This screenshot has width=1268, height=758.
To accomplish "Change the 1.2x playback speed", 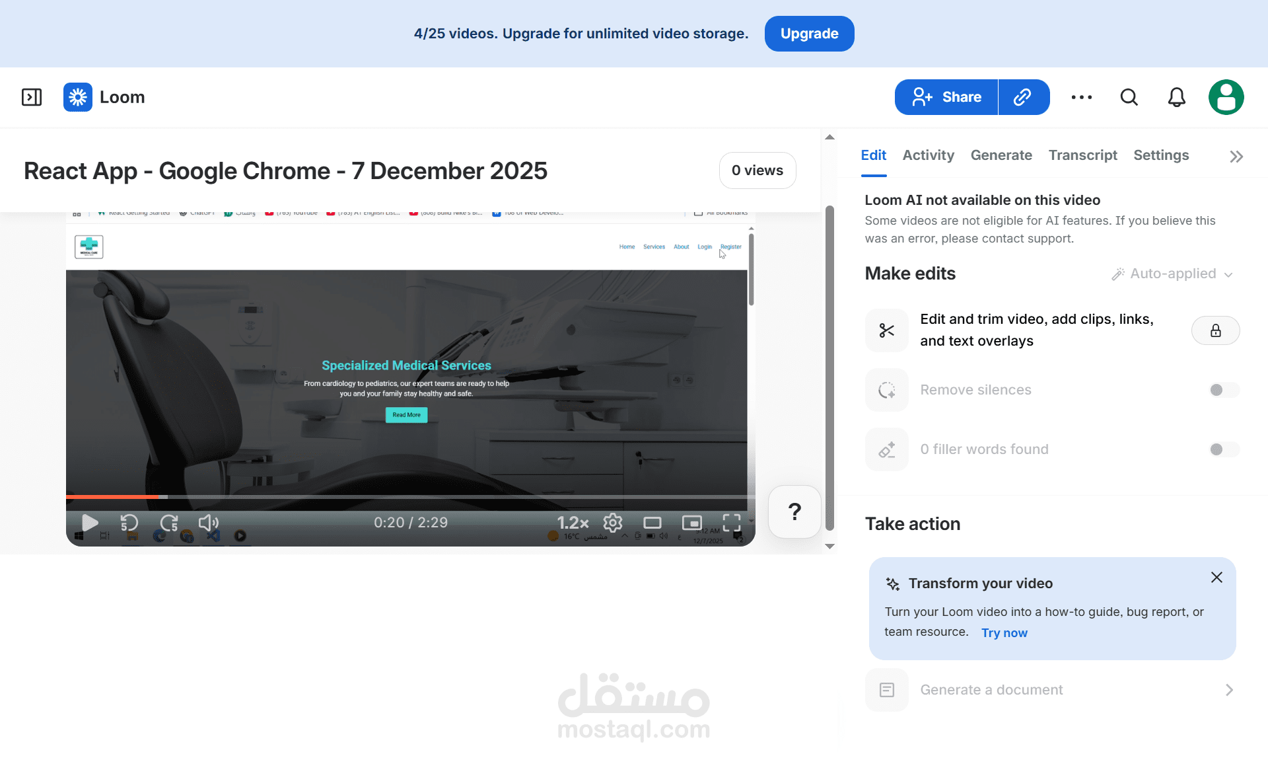I will [573, 523].
